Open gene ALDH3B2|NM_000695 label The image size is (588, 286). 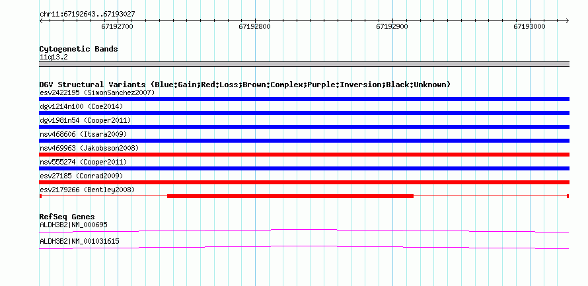[73, 225]
